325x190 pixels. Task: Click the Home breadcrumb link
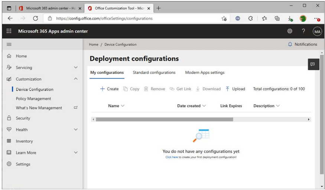(94, 45)
